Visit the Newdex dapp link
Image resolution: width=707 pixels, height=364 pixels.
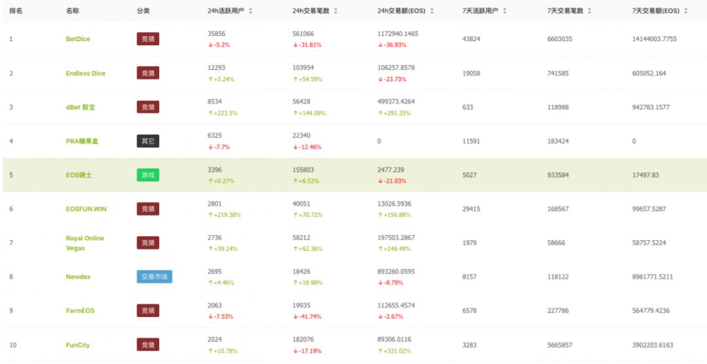tap(78, 277)
